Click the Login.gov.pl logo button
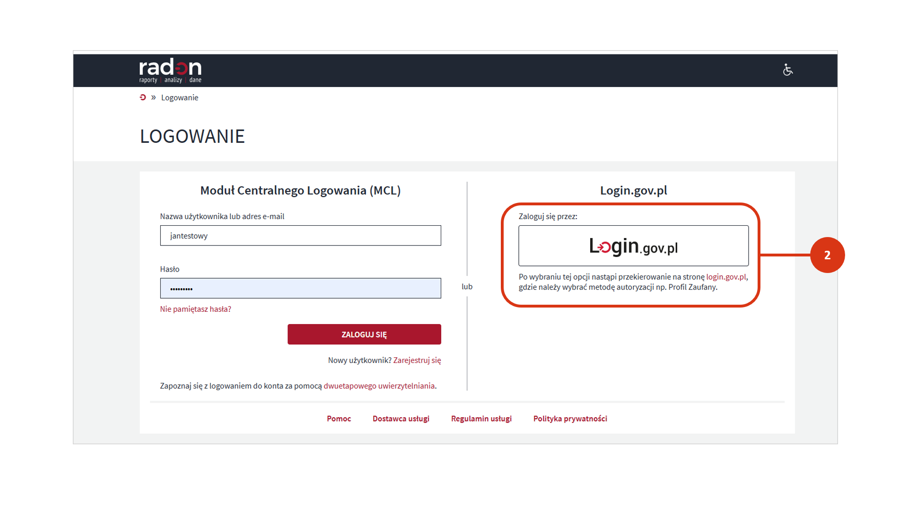Viewport: 908px width, 511px height. [x=633, y=246]
